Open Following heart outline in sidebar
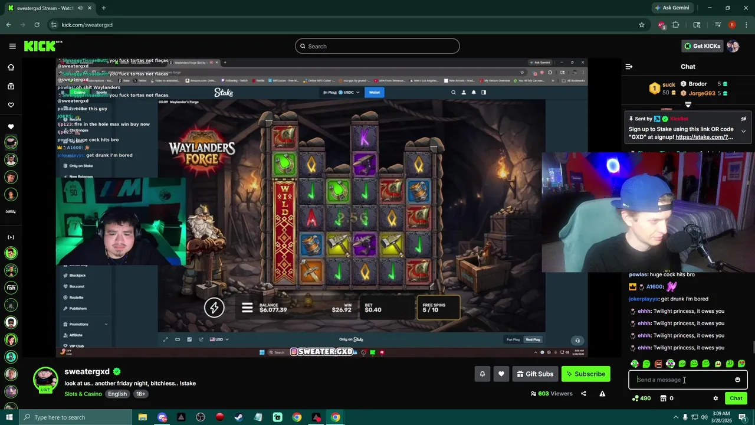 pyautogui.click(x=11, y=105)
